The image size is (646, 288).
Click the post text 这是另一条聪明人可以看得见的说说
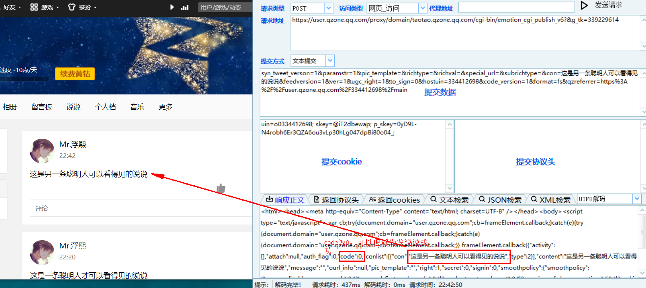pyautogui.click(x=89, y=174)
